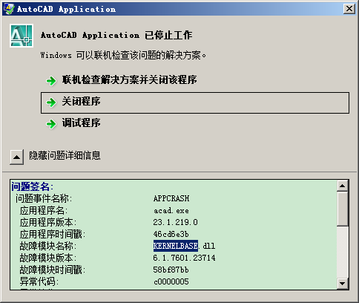Viewport: 359px width, 303px height.
Task: Click the exception code c0000005
Action: coord(171,281)
